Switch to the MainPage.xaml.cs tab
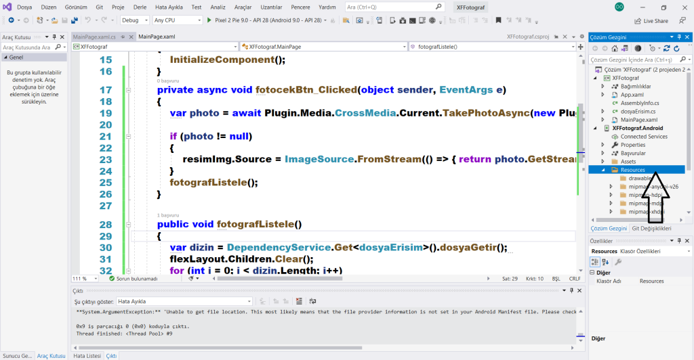694x360 pixels. pos(95,37)
